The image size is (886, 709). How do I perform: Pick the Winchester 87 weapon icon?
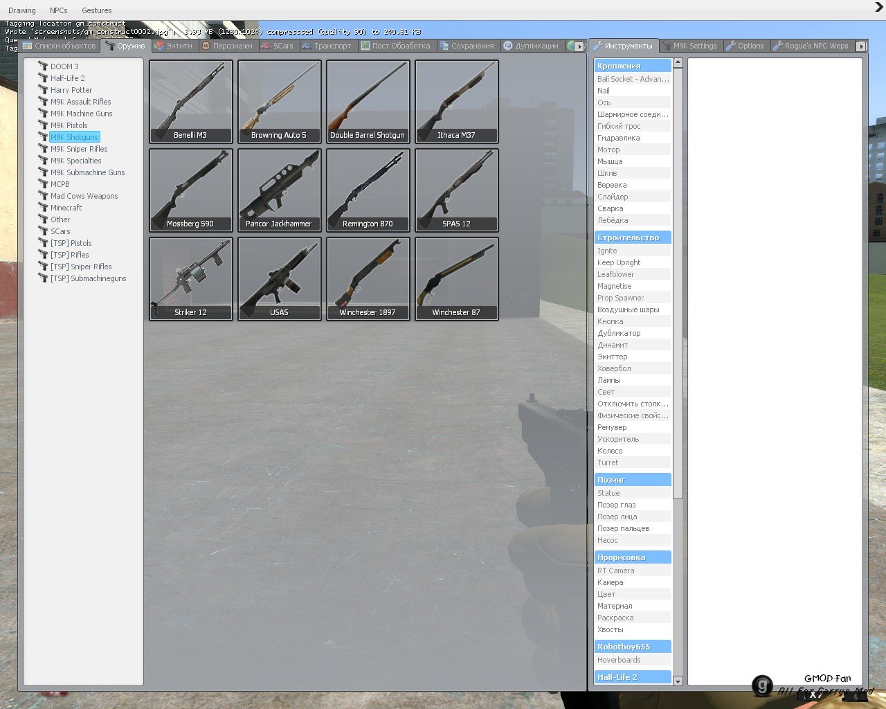pos(457,278)
